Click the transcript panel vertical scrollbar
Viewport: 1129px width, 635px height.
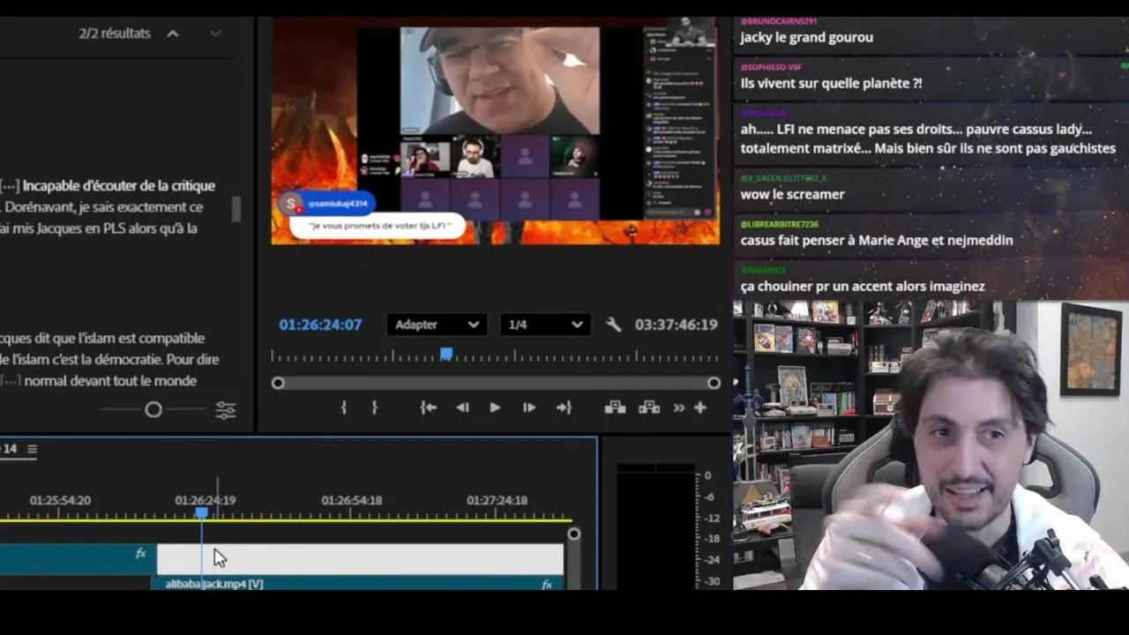coord(236,209)
